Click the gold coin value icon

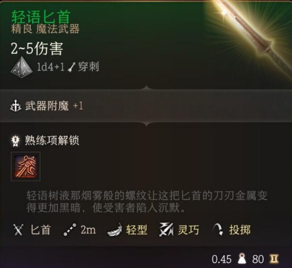coord(275,259)
